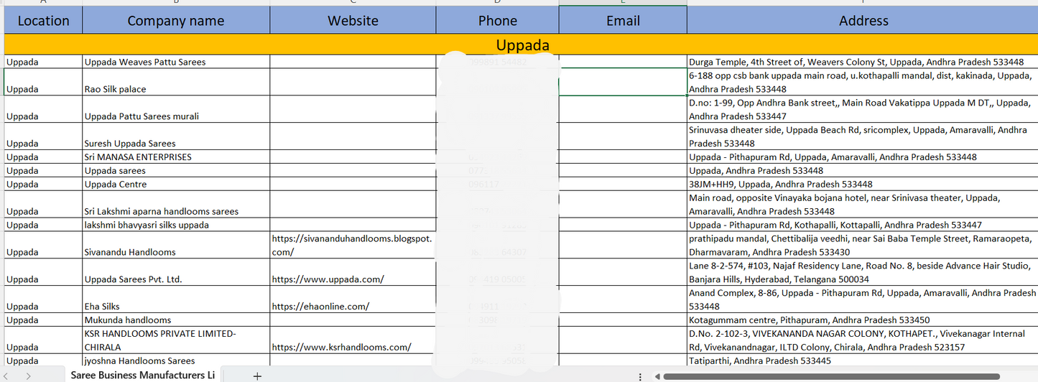The image size is (1038, 382).
Task: Select the Location header cell
Action: (x=43, y=21)
